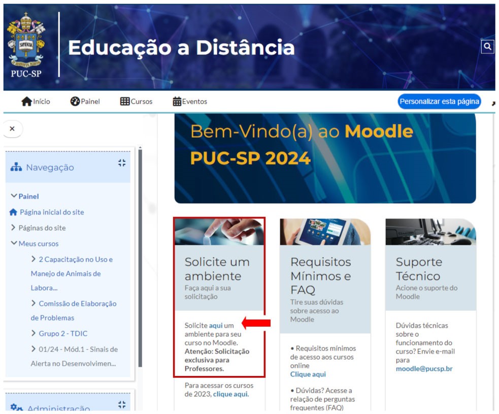
Task: Open 2 Capacitação no Uso e Manejo course
Action: pyautogui.click(x=72, y=273)
